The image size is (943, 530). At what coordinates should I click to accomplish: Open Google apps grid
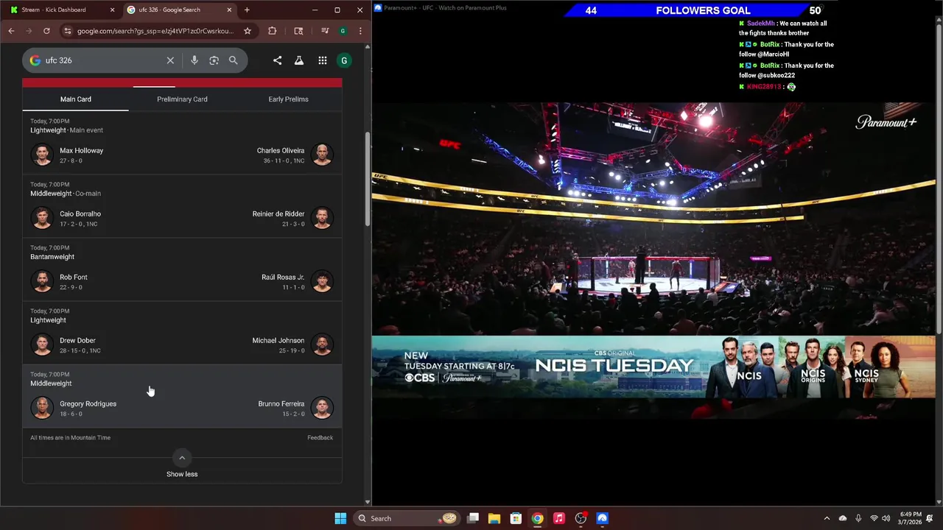click(x=323, y=60)
